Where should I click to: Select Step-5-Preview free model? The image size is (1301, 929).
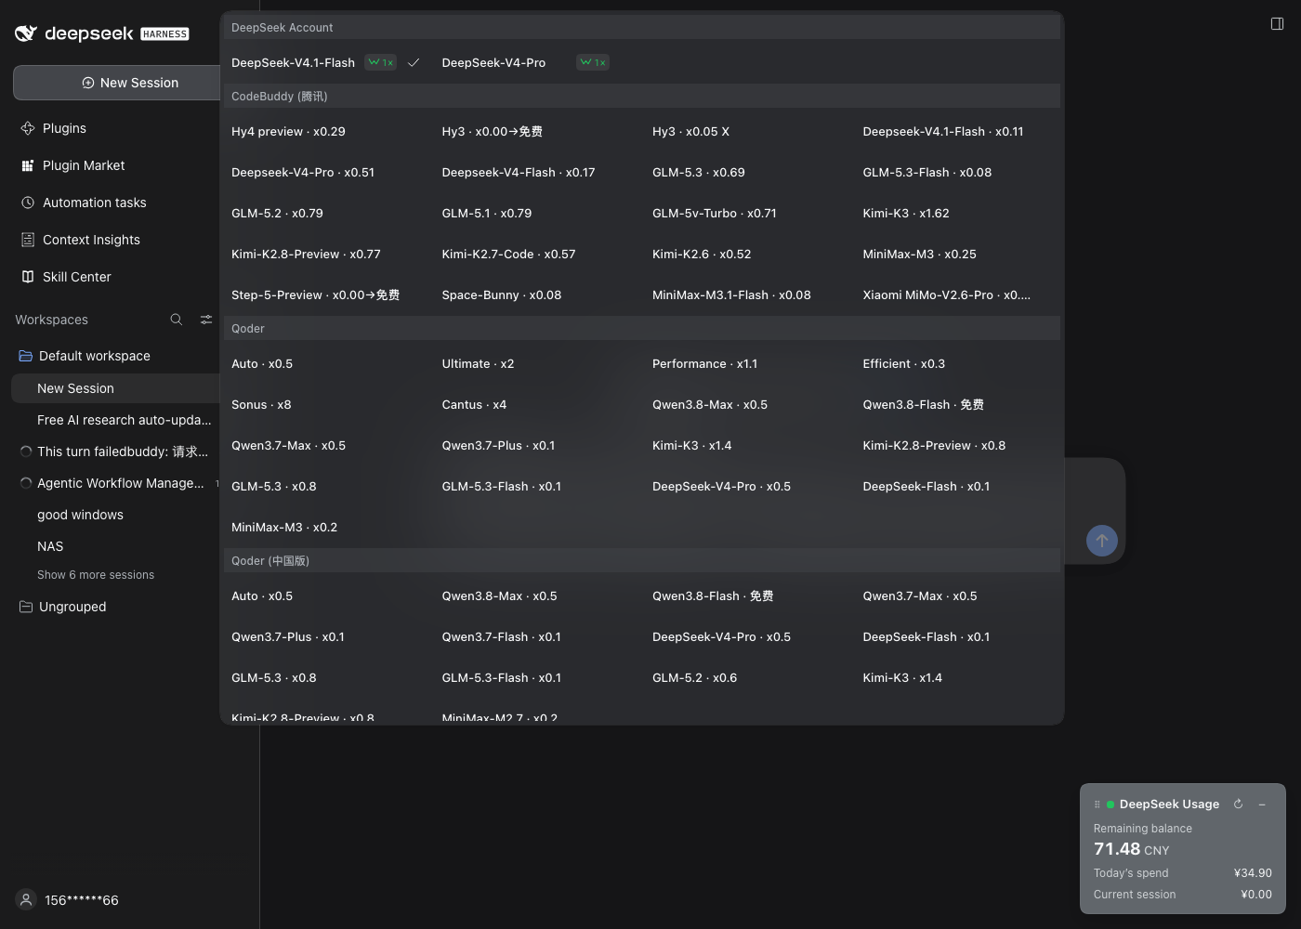(x=315, y=295)
